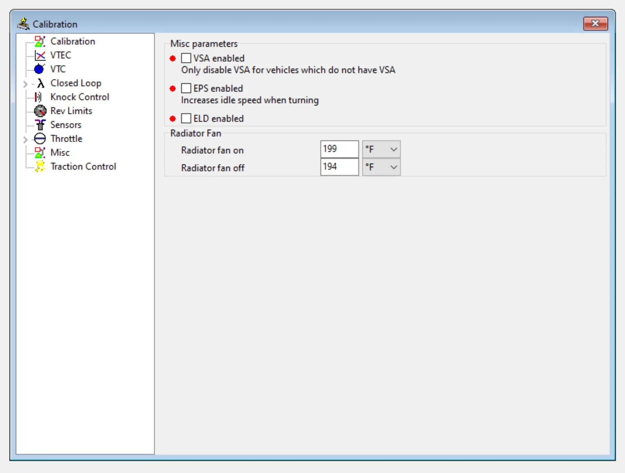Open Radiator fan off unit dropdown
Image resolution: width=625 pixels, height=473 pixels.
(x=381, y=167)
